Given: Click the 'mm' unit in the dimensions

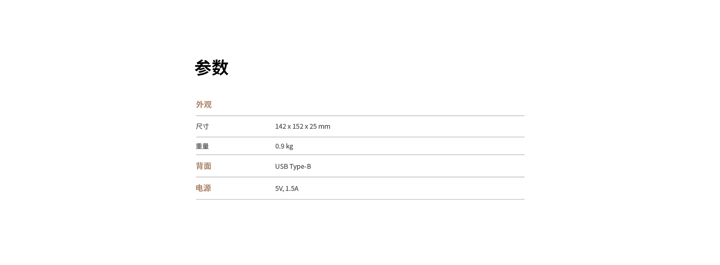Looking at the screenshot, I should (324, 127).
